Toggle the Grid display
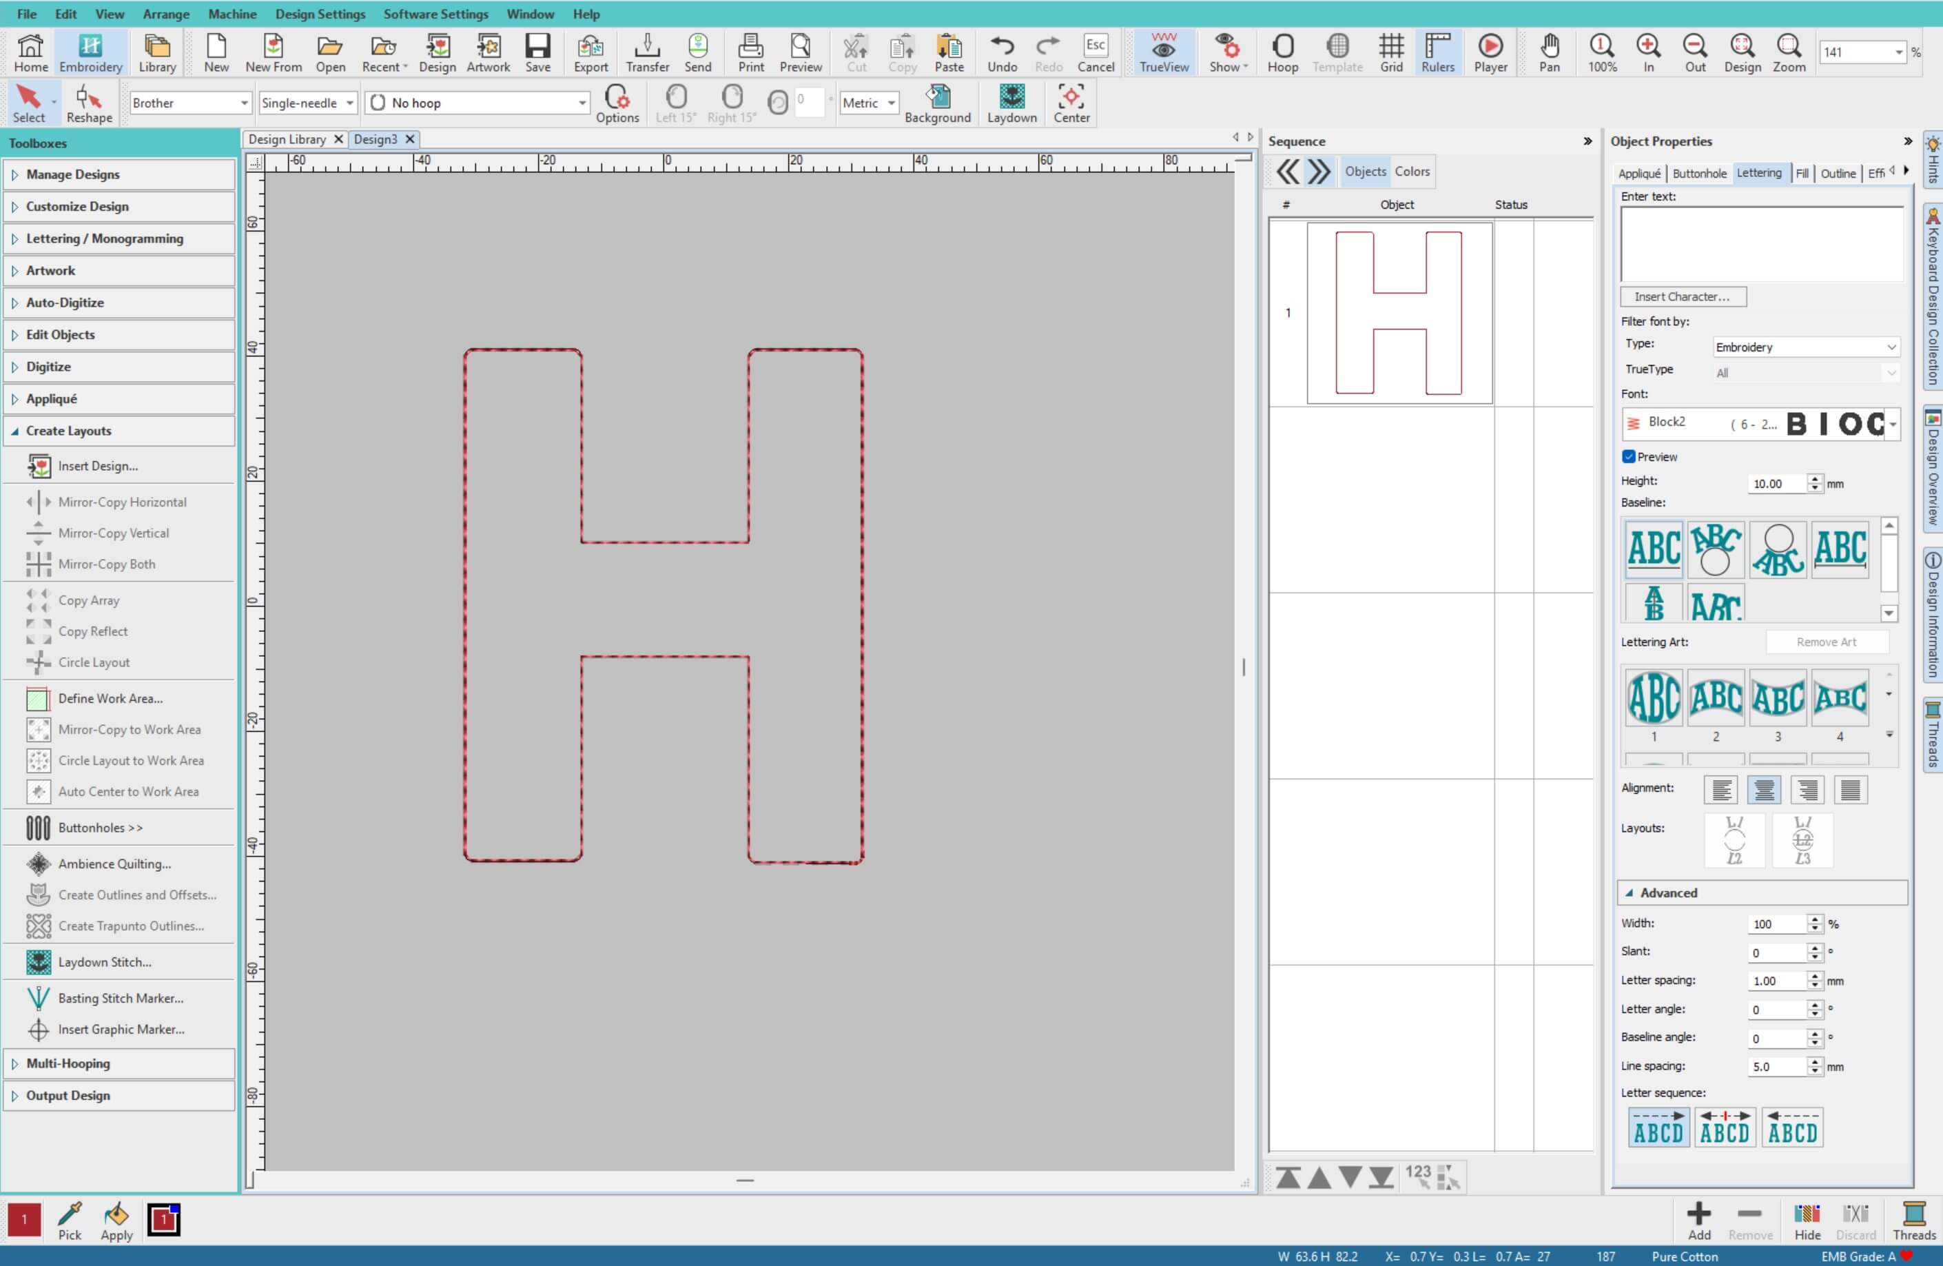 [x=1391, y=52]
